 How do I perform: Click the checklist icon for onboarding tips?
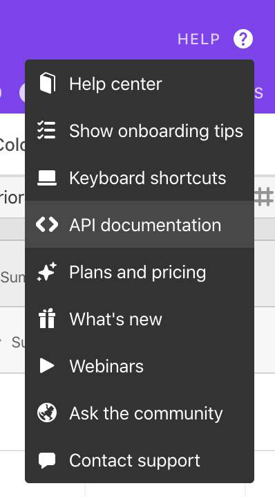[46, 130]
